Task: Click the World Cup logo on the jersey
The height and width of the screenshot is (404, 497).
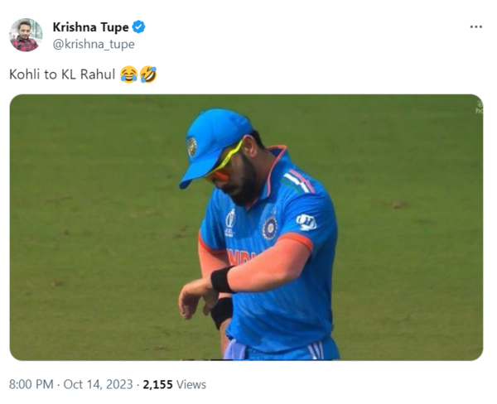Action: click(x=230, y=219)
